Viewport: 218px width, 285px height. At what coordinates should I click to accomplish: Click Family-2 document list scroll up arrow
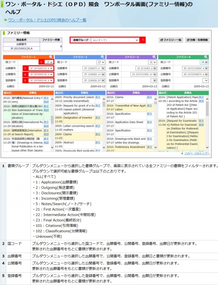pos(104,99)
